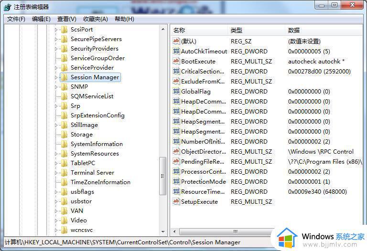Open the 编辑(E) menu
The image size is (367, 251).
click(x=41, y=19)
